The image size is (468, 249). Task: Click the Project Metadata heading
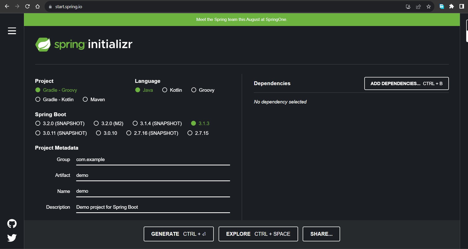pos(57,148)
